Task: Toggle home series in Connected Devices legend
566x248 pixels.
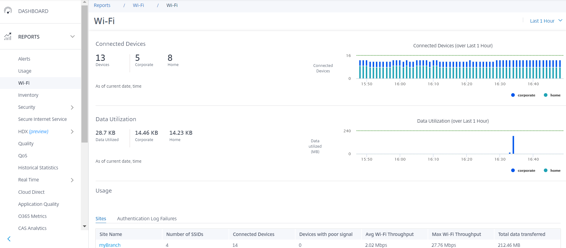Action: tap(552, 95)
